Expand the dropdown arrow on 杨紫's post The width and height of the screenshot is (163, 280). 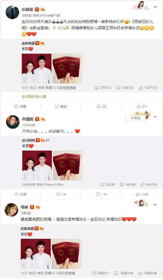pos(155,205)
